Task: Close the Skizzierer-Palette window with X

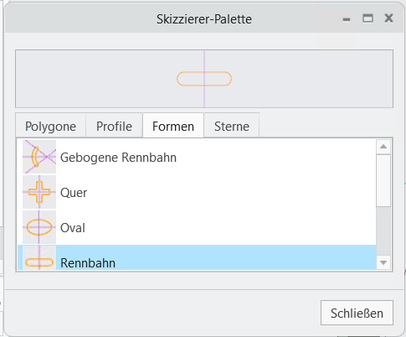Action: click(388, 18)
